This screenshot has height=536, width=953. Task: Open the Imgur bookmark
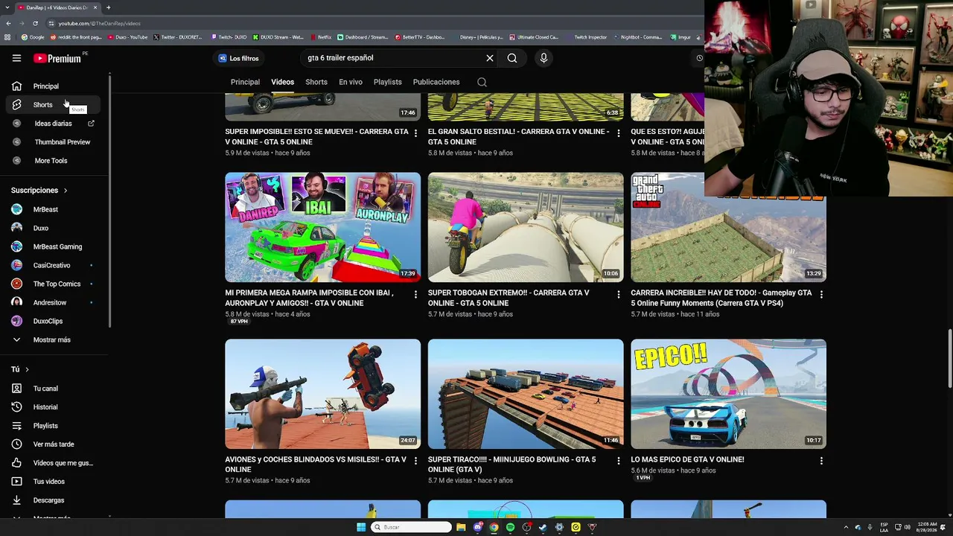pos(681,37)
